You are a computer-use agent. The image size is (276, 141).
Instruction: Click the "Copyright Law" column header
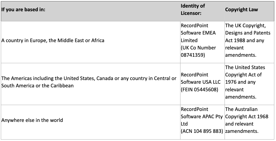tap(241, 10)
